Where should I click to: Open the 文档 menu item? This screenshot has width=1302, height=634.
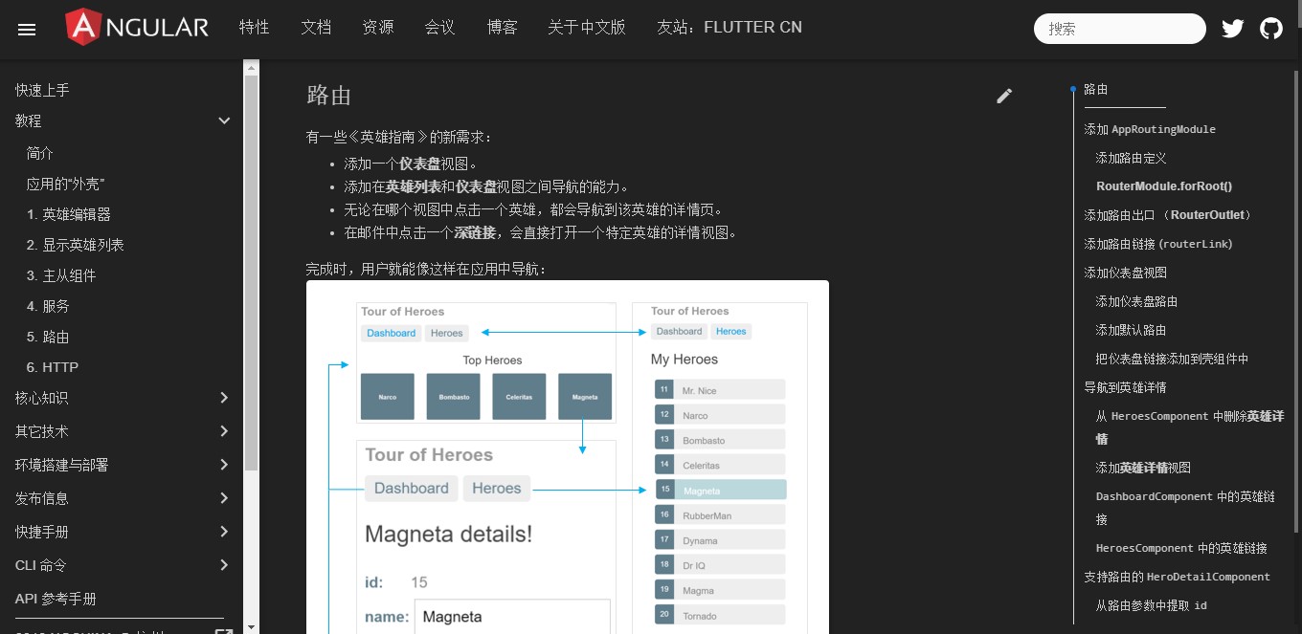click(316, 28)
